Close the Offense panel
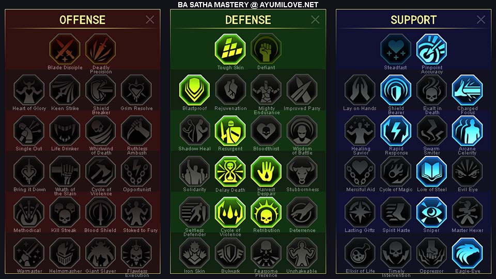This screenshot has height=279, width=496. click(x=150, y=20)
